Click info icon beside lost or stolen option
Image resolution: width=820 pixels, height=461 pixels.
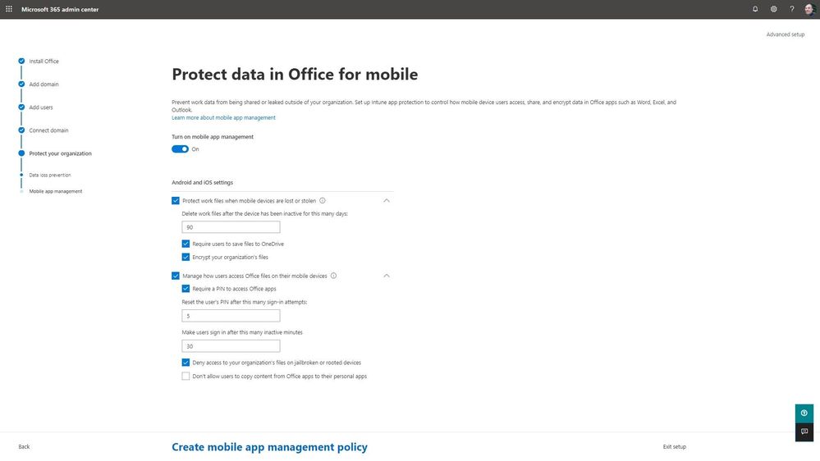[323, 201]
